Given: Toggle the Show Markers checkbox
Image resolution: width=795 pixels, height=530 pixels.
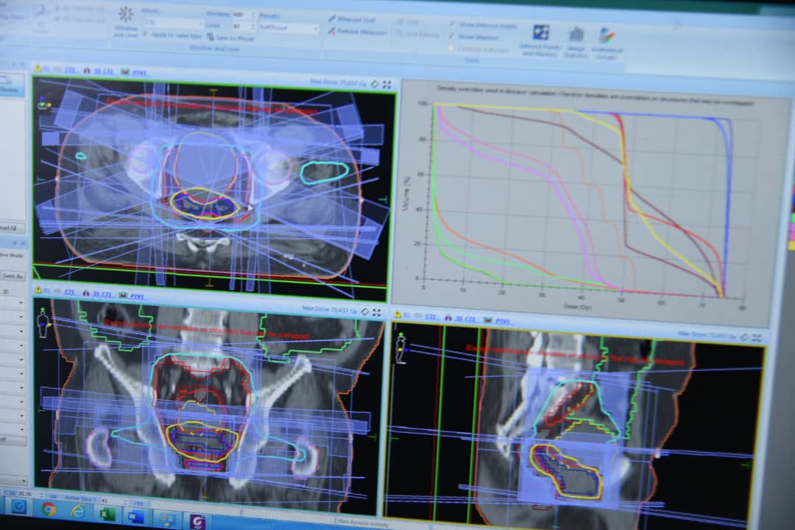Looking at the screenshot, I should (451, 36).
